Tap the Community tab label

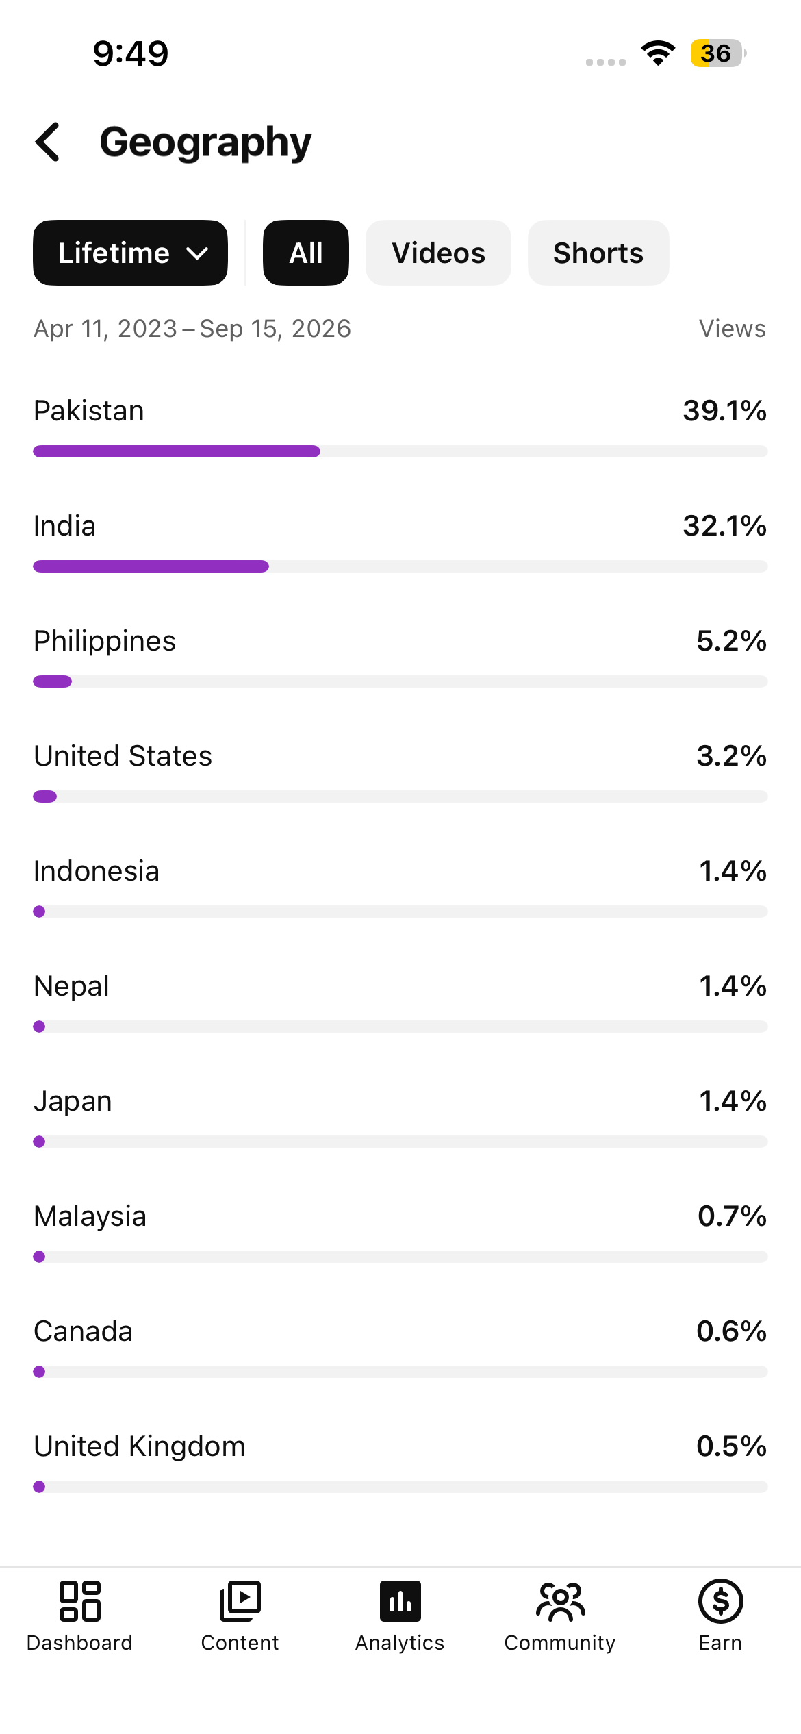[560, 1643]
